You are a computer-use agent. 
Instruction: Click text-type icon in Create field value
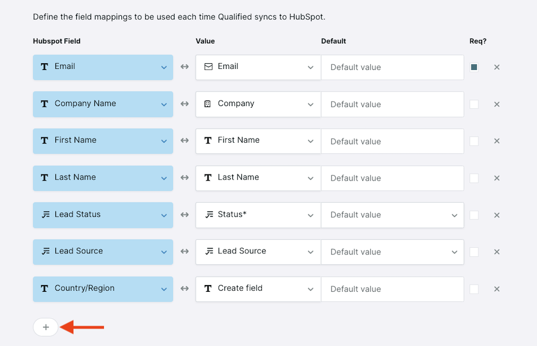(x=208, y=288)
